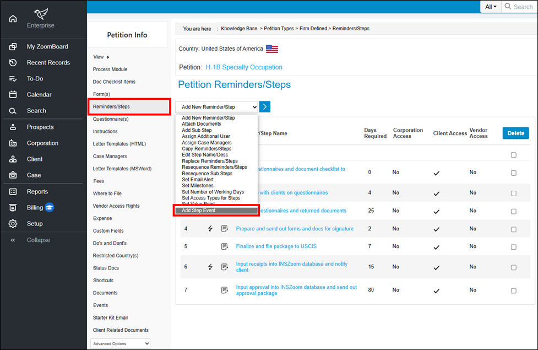Toggle the select-all checkbox under Delete
This screenshot has width=538, height=350.
513,155
